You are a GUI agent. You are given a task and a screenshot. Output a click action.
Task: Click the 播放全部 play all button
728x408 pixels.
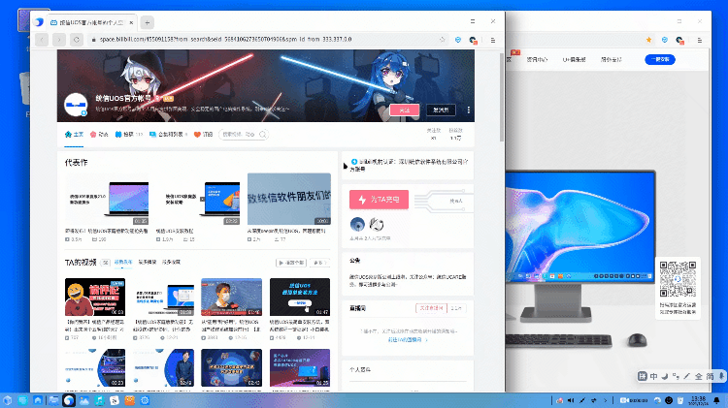point(291,263)
